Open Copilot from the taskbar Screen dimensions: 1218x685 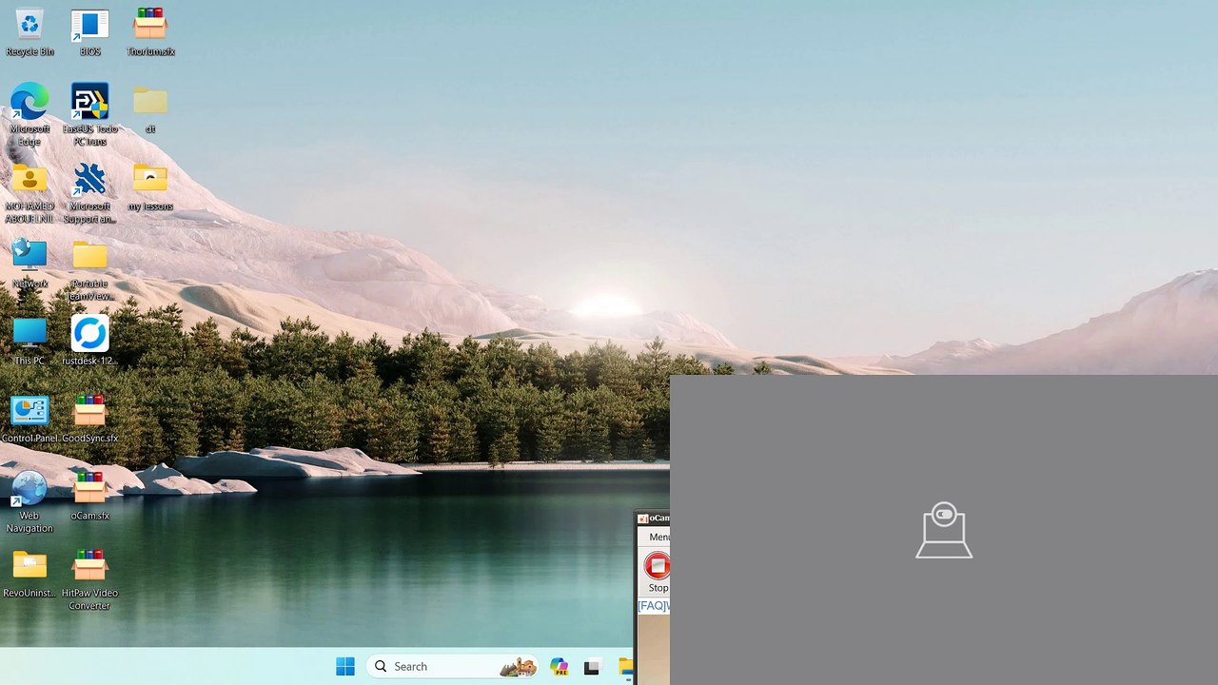[559, 666]
